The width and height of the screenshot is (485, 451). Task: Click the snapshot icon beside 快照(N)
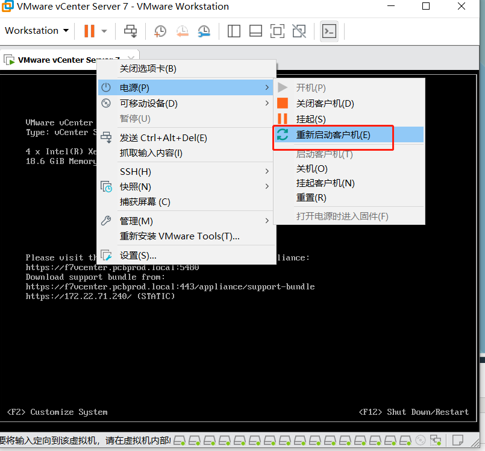coord(106,187)
